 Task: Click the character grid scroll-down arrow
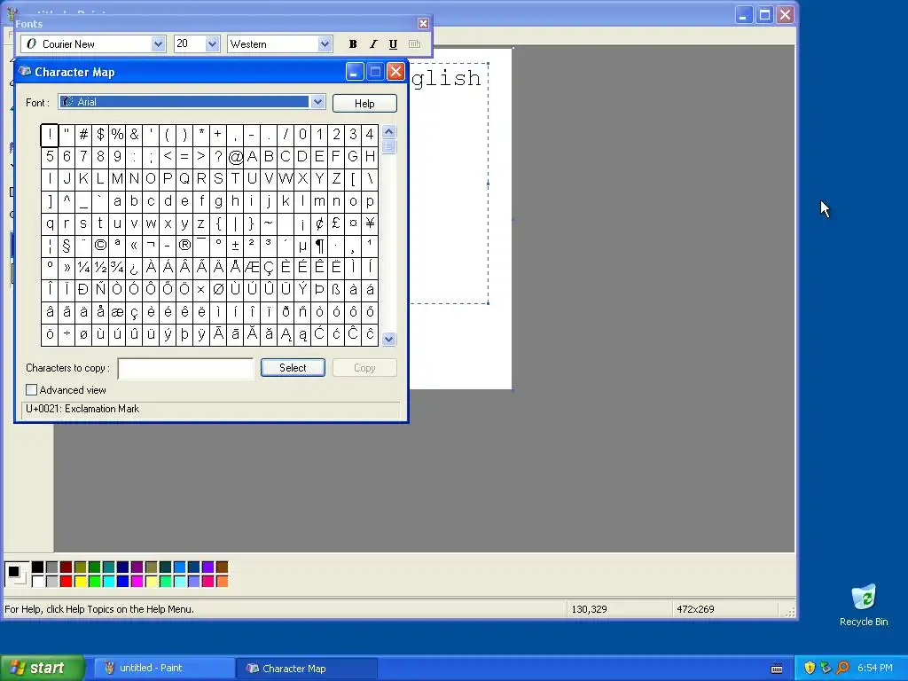click(x=389, y=340)
